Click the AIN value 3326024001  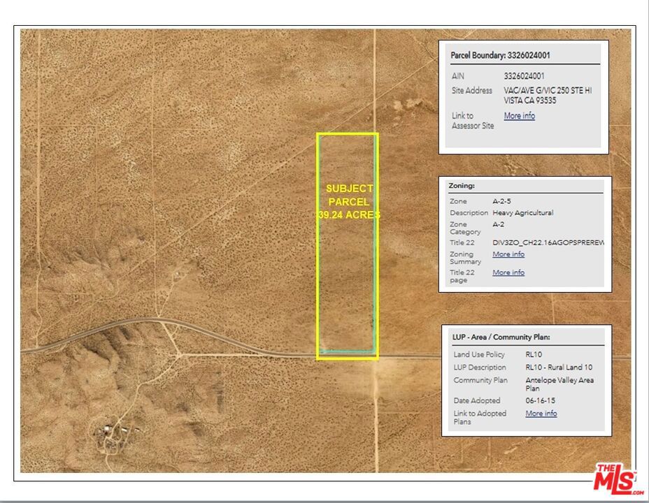524,76
